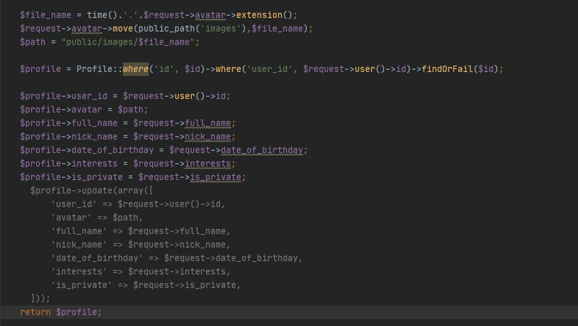
Task: Click '$profile->avatar = $path' line
Action: [x=84, y=109]
